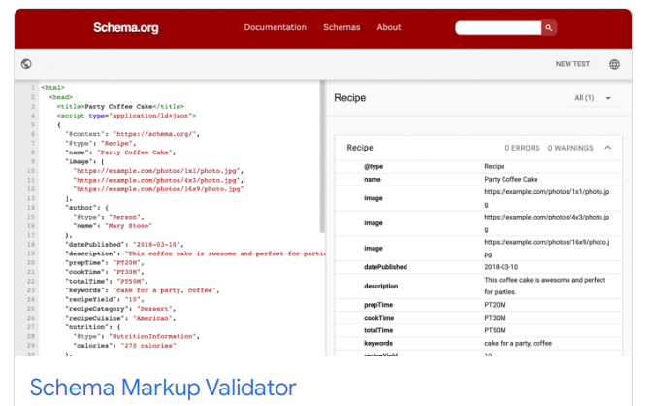
Task: Click the 1x1 photo.jpg image URL value
Action: (546, 198)
